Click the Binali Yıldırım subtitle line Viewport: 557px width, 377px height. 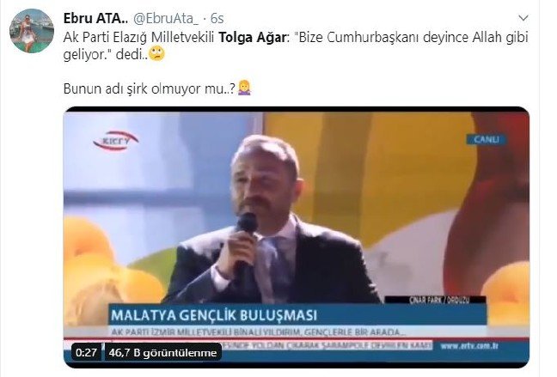click(x=256, y=332)
